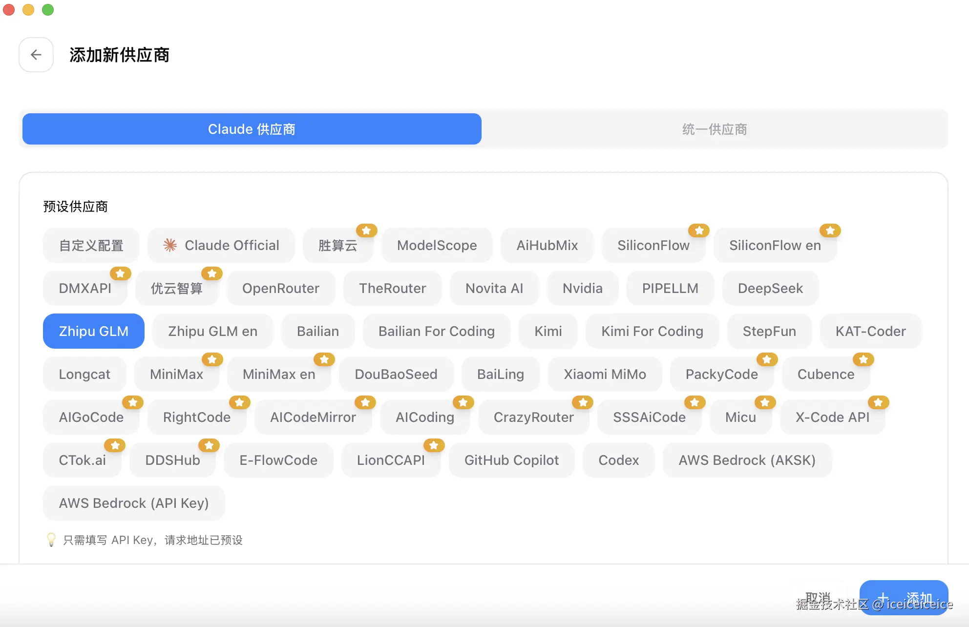The width and height of the screenshot is (969, 627).
Task: Click the star badge on MiniMax
Action: [x=212, y=359]
